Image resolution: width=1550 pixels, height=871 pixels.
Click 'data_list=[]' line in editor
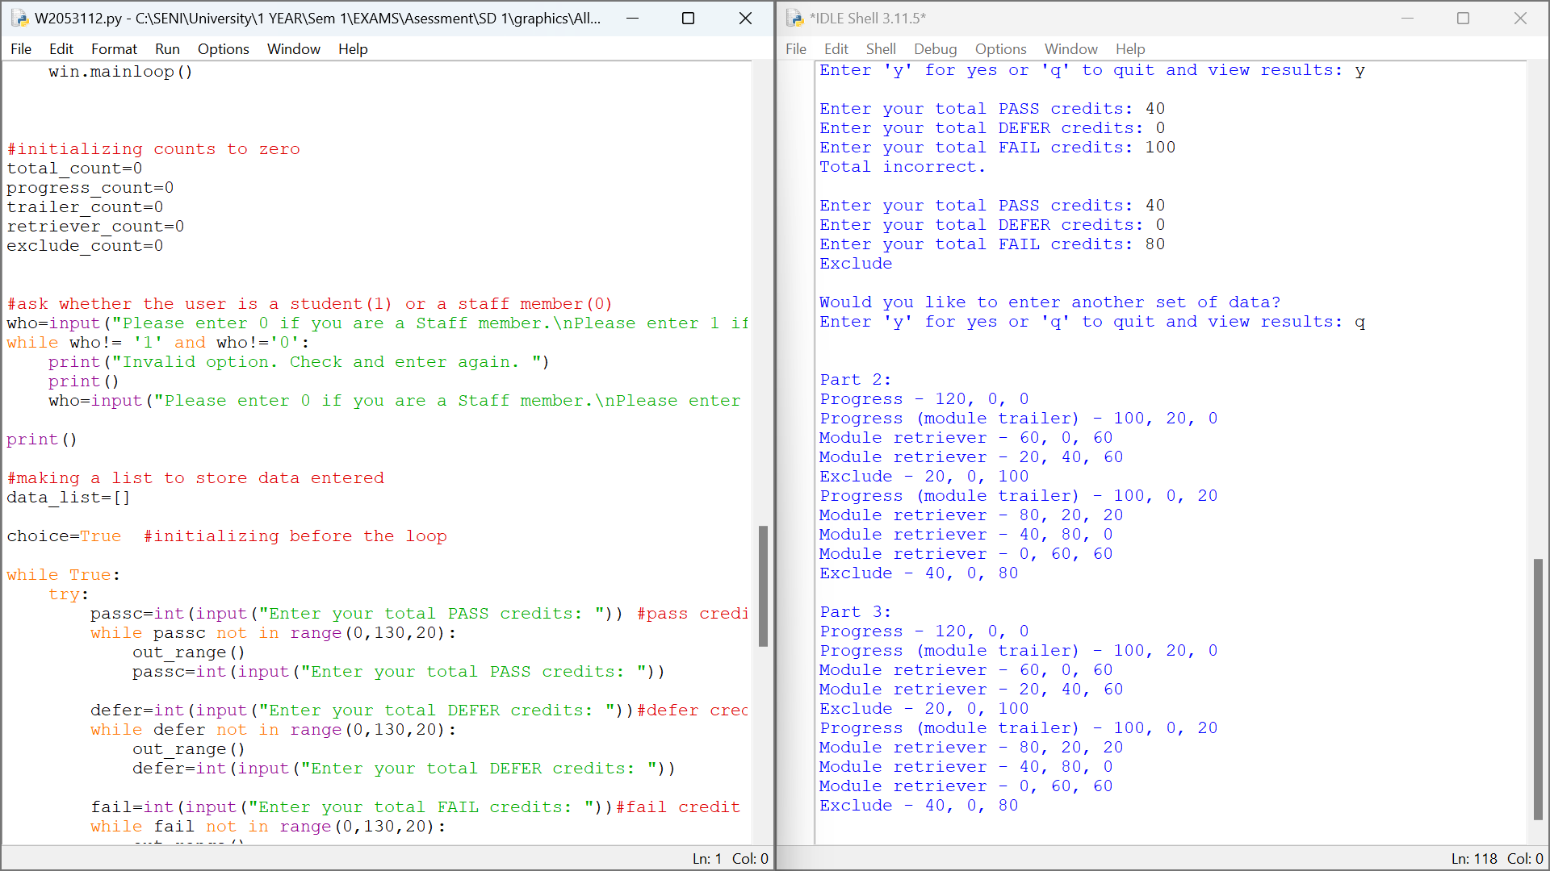[x=69, y=498]
